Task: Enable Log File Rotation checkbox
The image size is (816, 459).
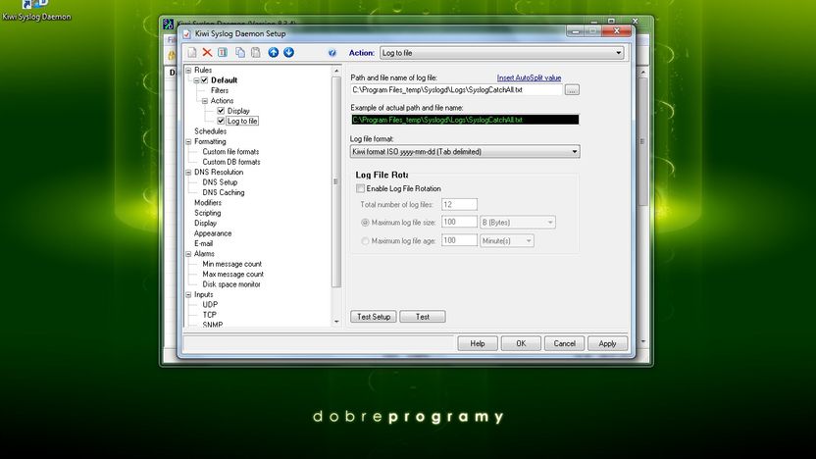Action: [x=360, y=188]
